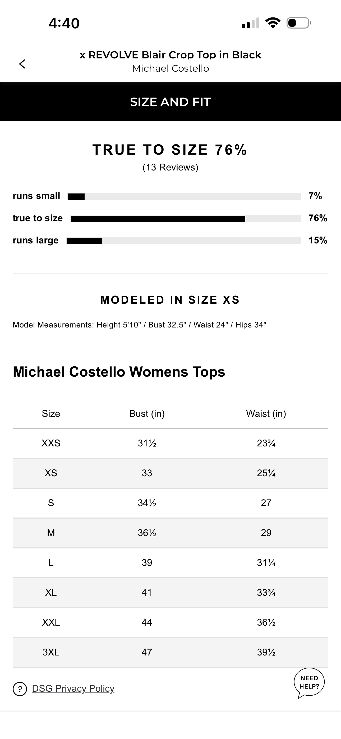Select the 3XL size row
This screenshot has height=739, width=341.
170,652
